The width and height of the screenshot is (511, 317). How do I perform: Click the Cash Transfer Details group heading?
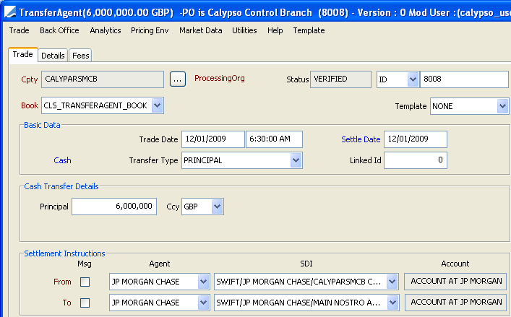tap(61, 186)
